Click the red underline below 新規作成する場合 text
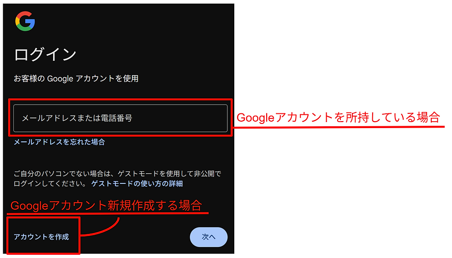Image resolution: width=452 pixels, height=258 pixels. point(107,214)
